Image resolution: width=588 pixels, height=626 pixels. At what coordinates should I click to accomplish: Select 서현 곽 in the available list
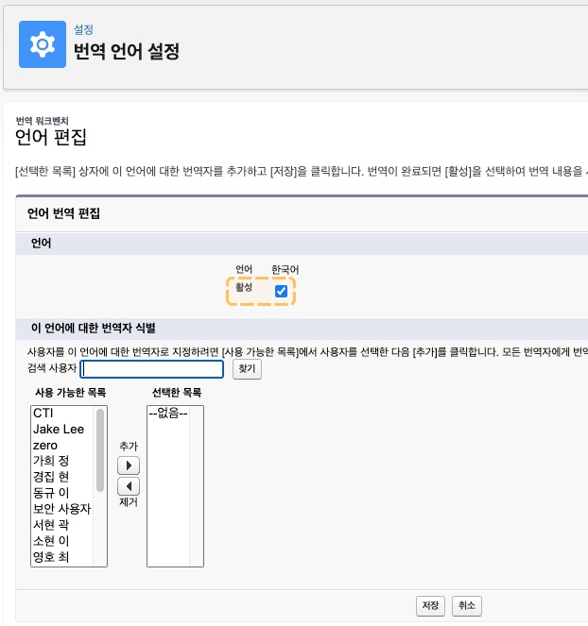point(62,525)
